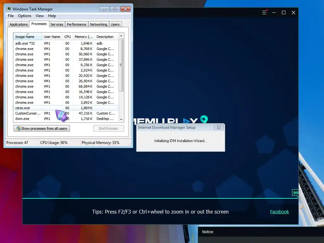Viewport: 324px width, 243px height.
Task: Click the Task Manager title bar icon
Action: point(9,9)
